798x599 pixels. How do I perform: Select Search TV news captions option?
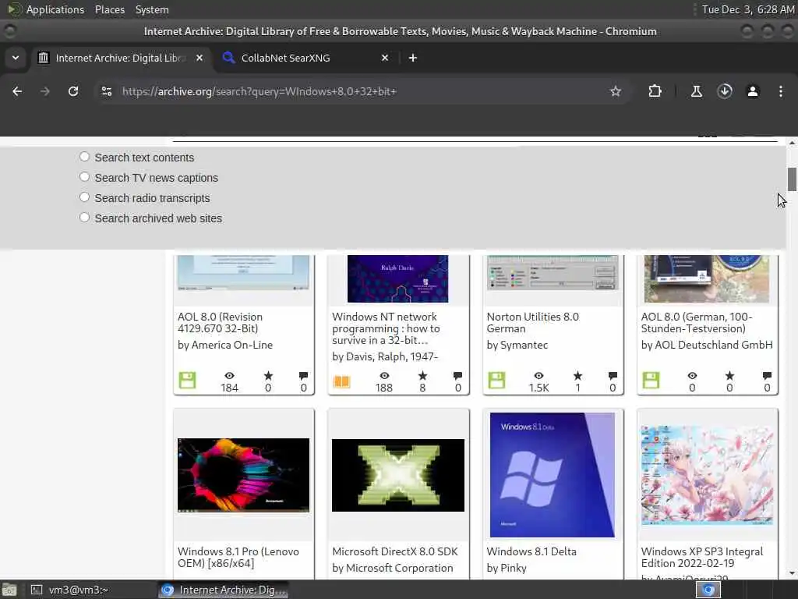(84, 177)
